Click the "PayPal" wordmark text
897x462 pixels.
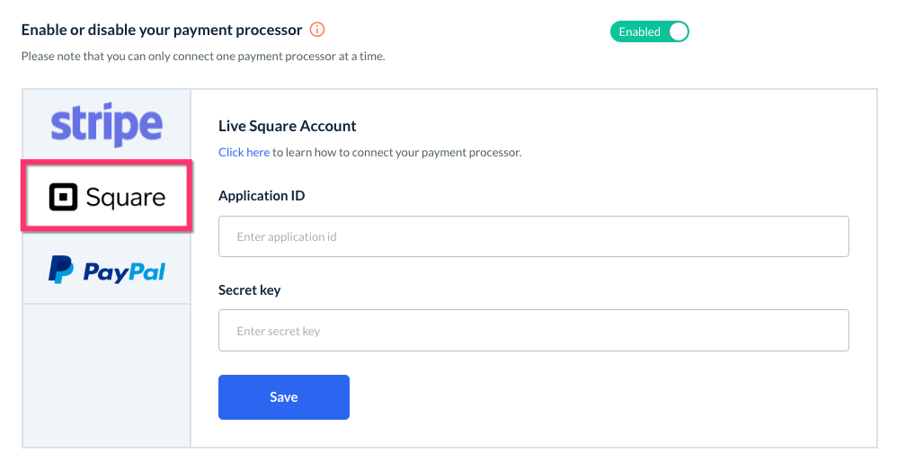click(124, 271)
